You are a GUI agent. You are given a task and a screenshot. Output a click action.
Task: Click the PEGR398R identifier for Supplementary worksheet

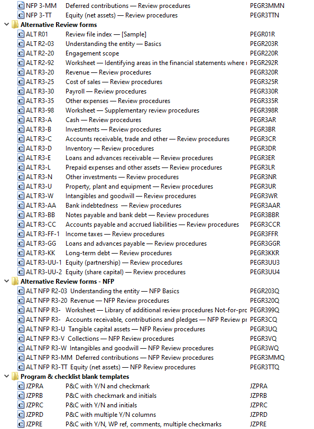coord(264,110)
